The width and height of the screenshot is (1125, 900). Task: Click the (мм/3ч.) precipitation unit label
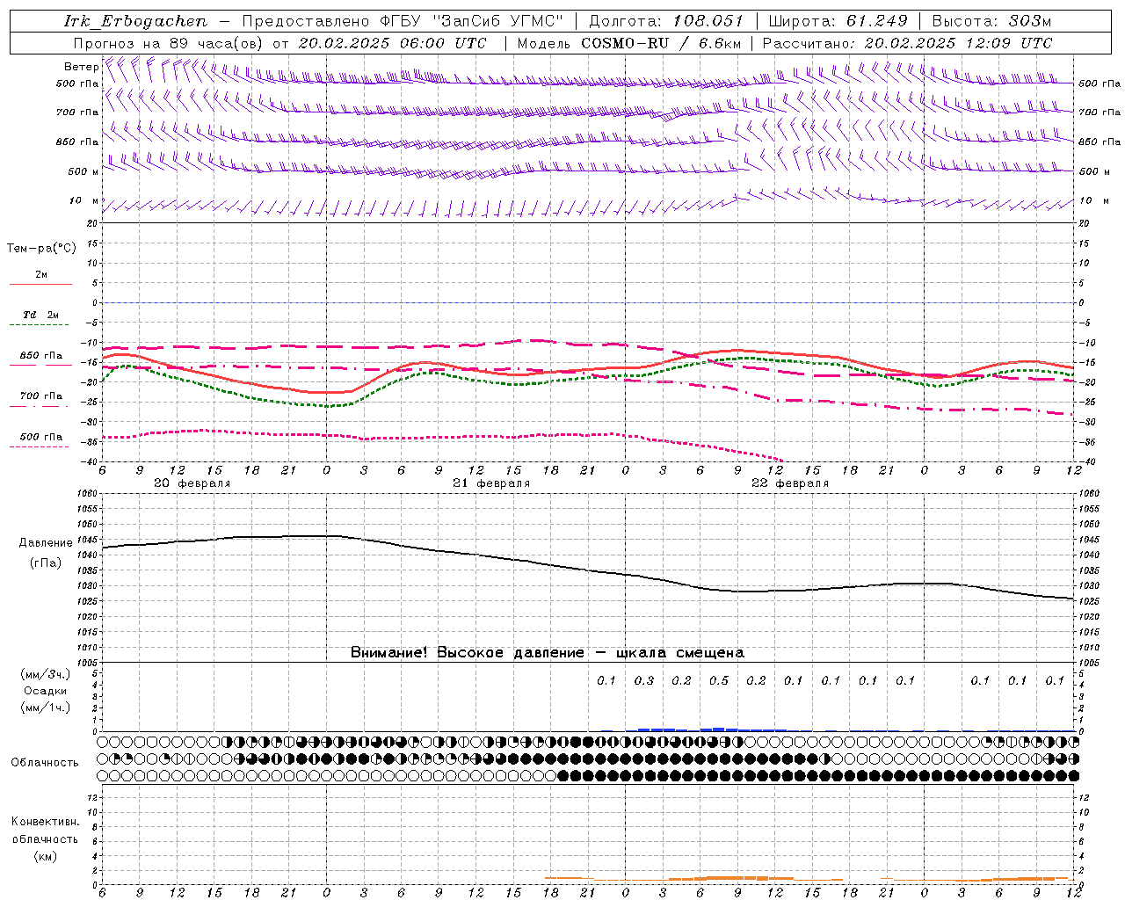coord(46,674)
